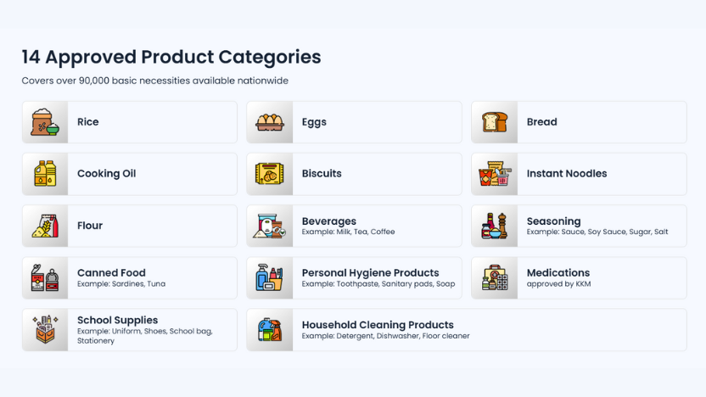Click the bread loaf icon

click(495, 122)
